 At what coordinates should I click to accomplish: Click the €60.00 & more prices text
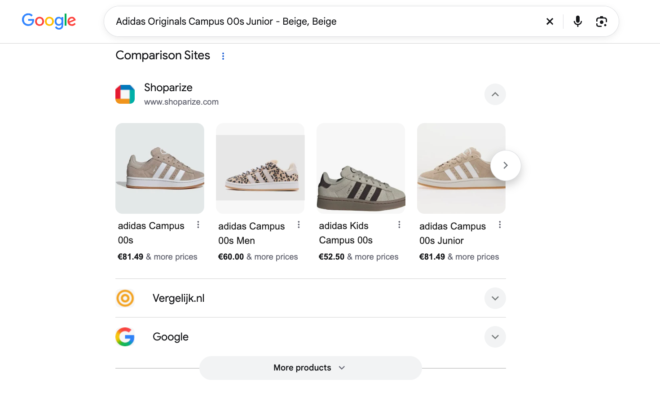(x=258, y=257)
